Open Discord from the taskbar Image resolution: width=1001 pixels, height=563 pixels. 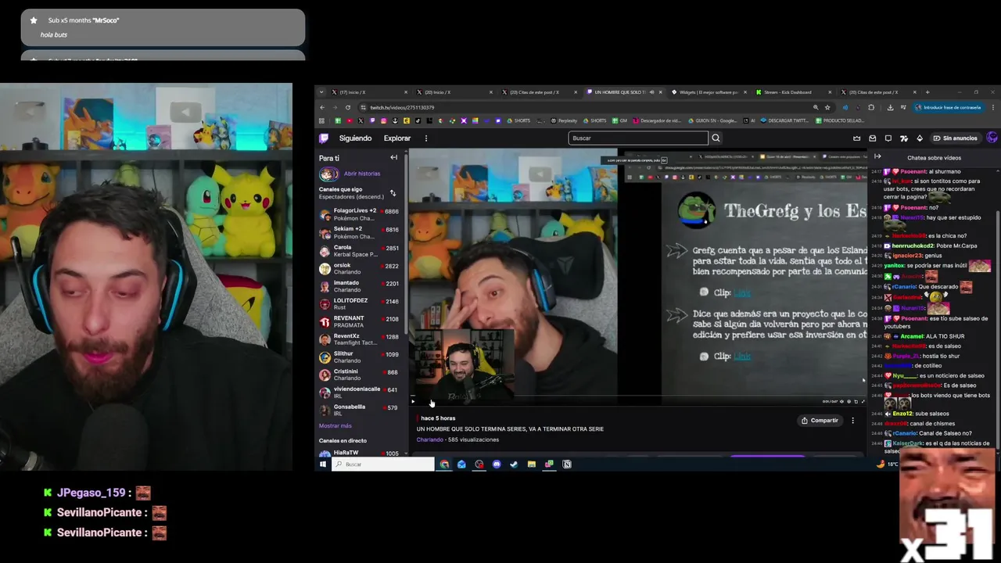(497, 464)
